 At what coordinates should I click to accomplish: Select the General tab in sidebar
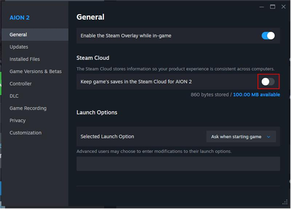[x=35, y=34]
